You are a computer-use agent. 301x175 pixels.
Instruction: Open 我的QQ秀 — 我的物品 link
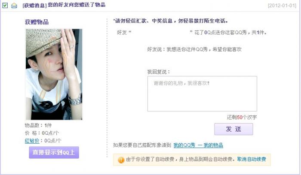(198, 145)
